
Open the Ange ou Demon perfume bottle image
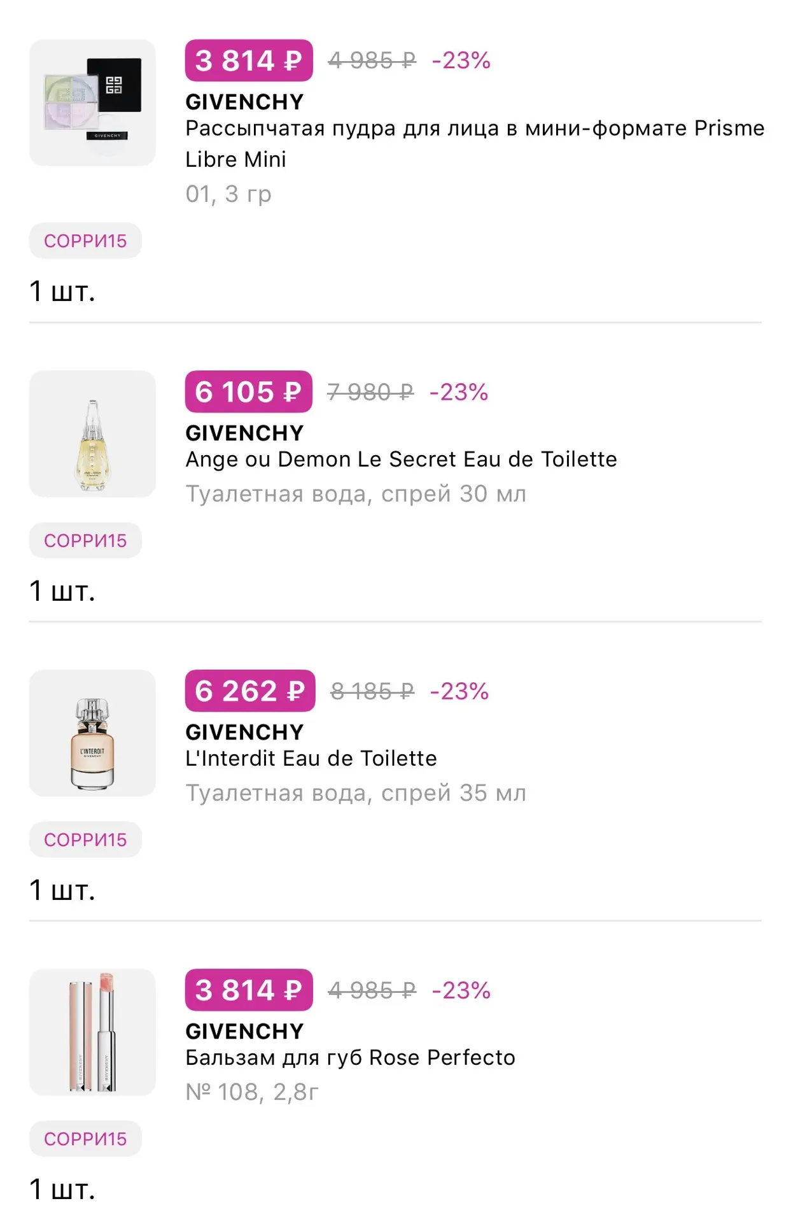point(92,433)
